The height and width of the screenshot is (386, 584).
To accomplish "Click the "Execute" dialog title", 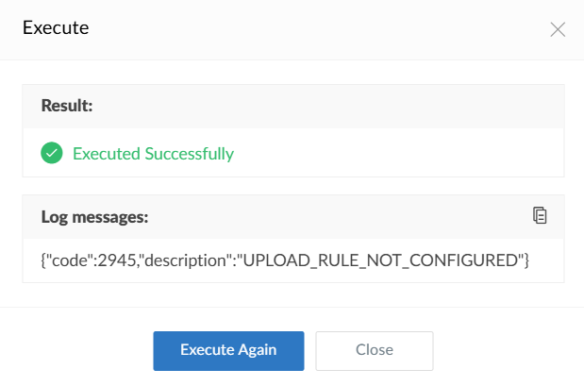I will (x=56, y=28).
